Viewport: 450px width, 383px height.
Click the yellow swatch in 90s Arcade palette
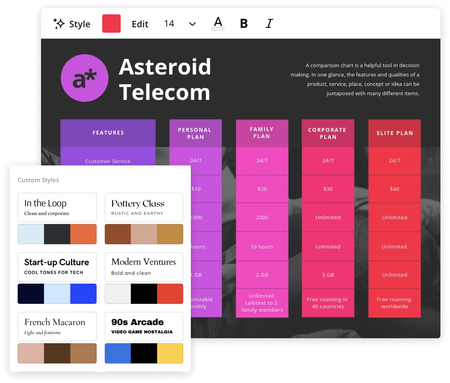[x=170, y=353]
